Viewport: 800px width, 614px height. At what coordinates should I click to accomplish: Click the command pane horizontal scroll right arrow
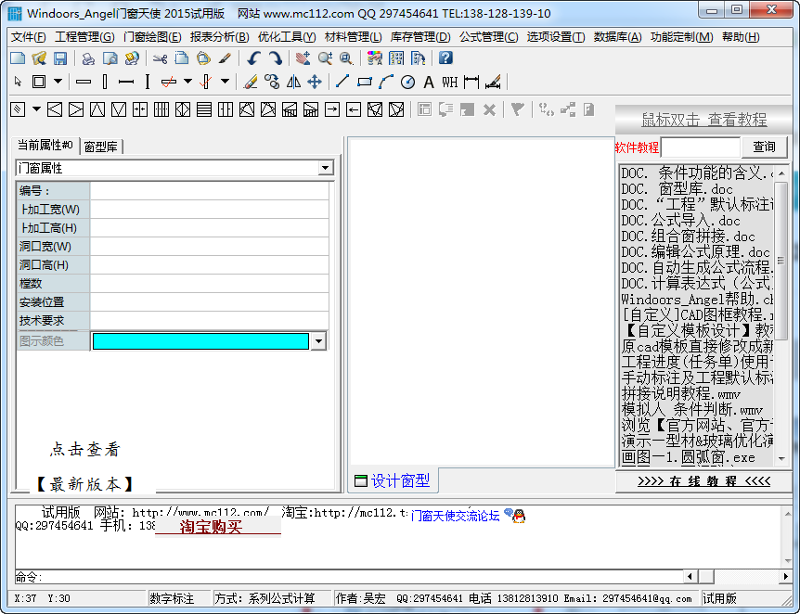click(786, 576)
